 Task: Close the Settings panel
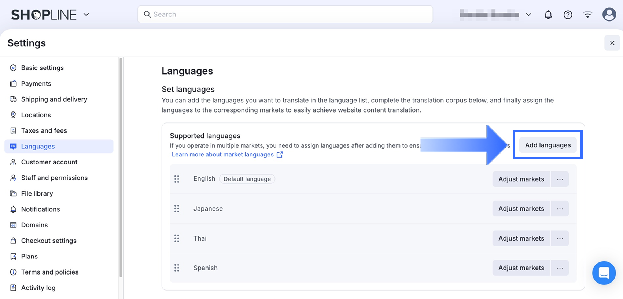click(x=612, y=43)
